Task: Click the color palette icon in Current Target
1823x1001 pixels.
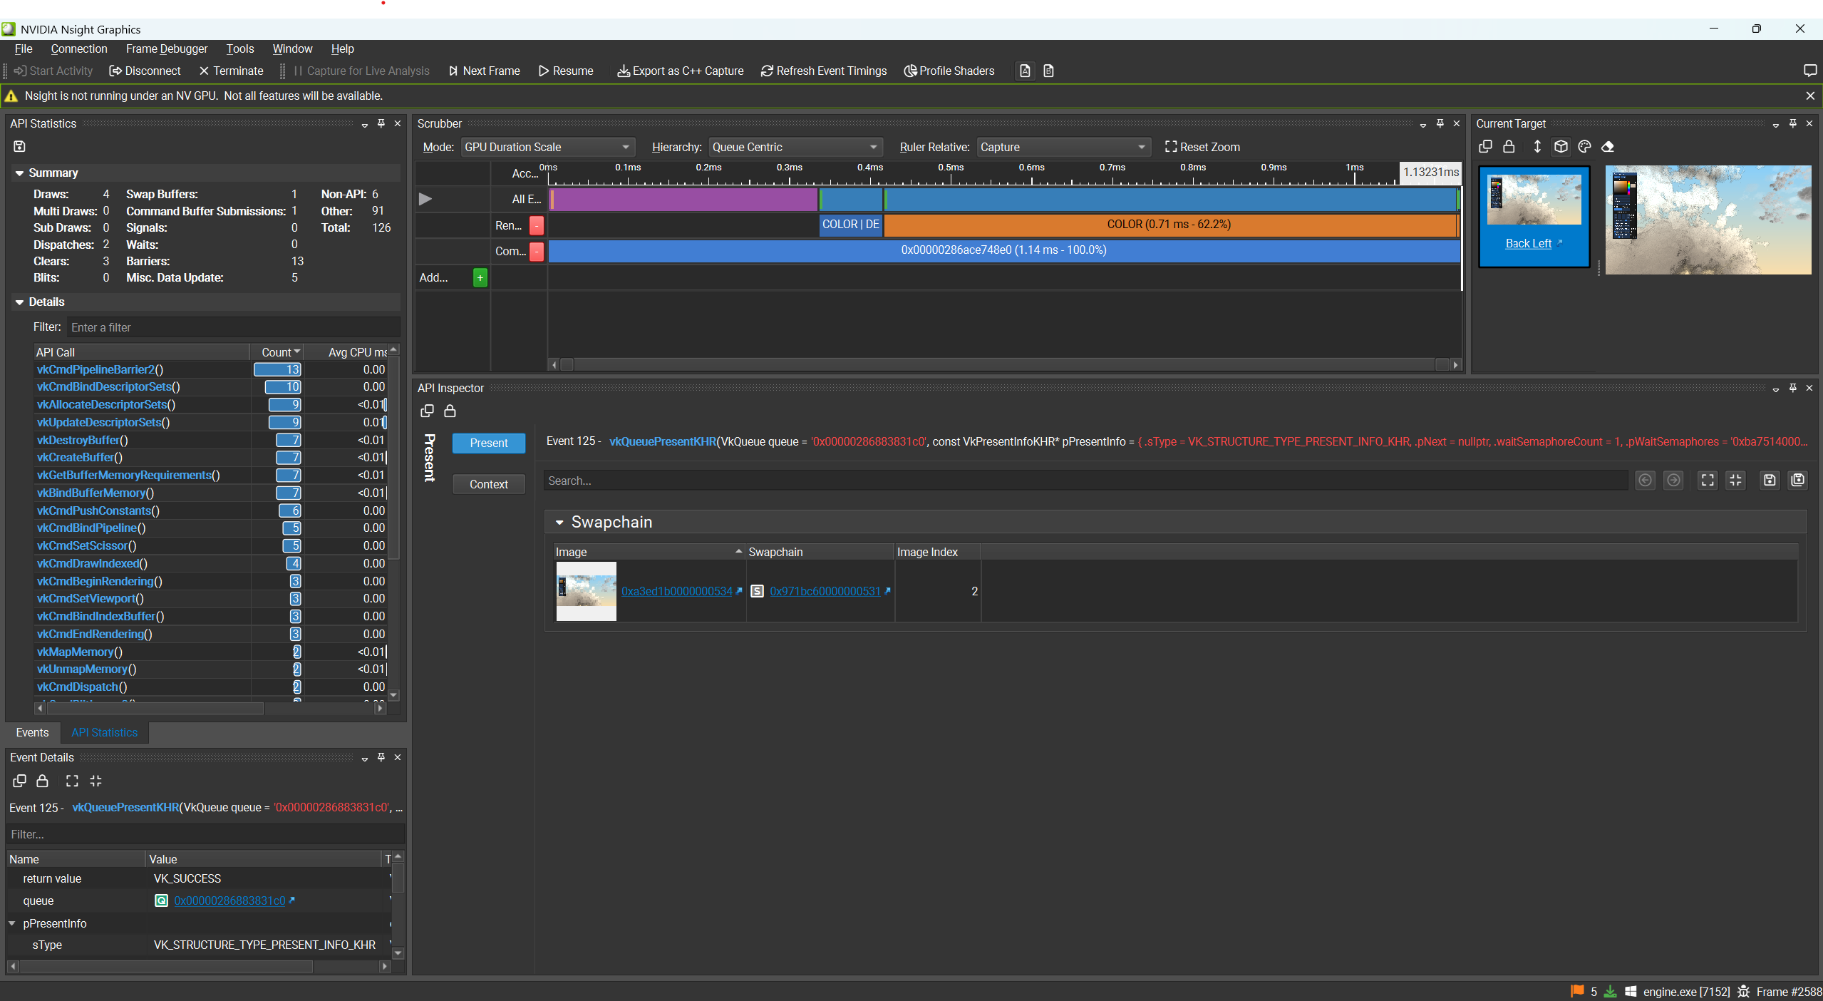Action: click(x=1584, y=146)
